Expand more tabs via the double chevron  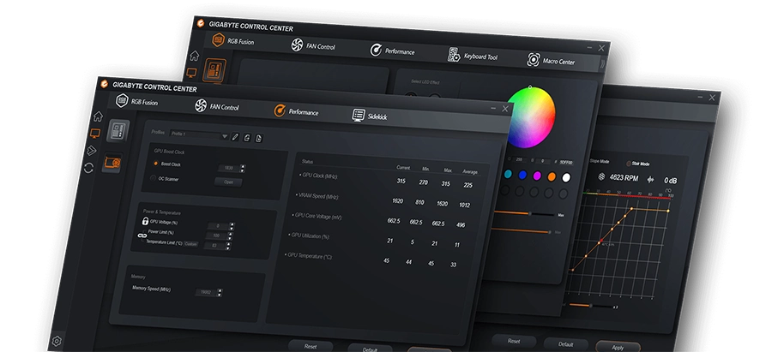(x=601, y=63)
